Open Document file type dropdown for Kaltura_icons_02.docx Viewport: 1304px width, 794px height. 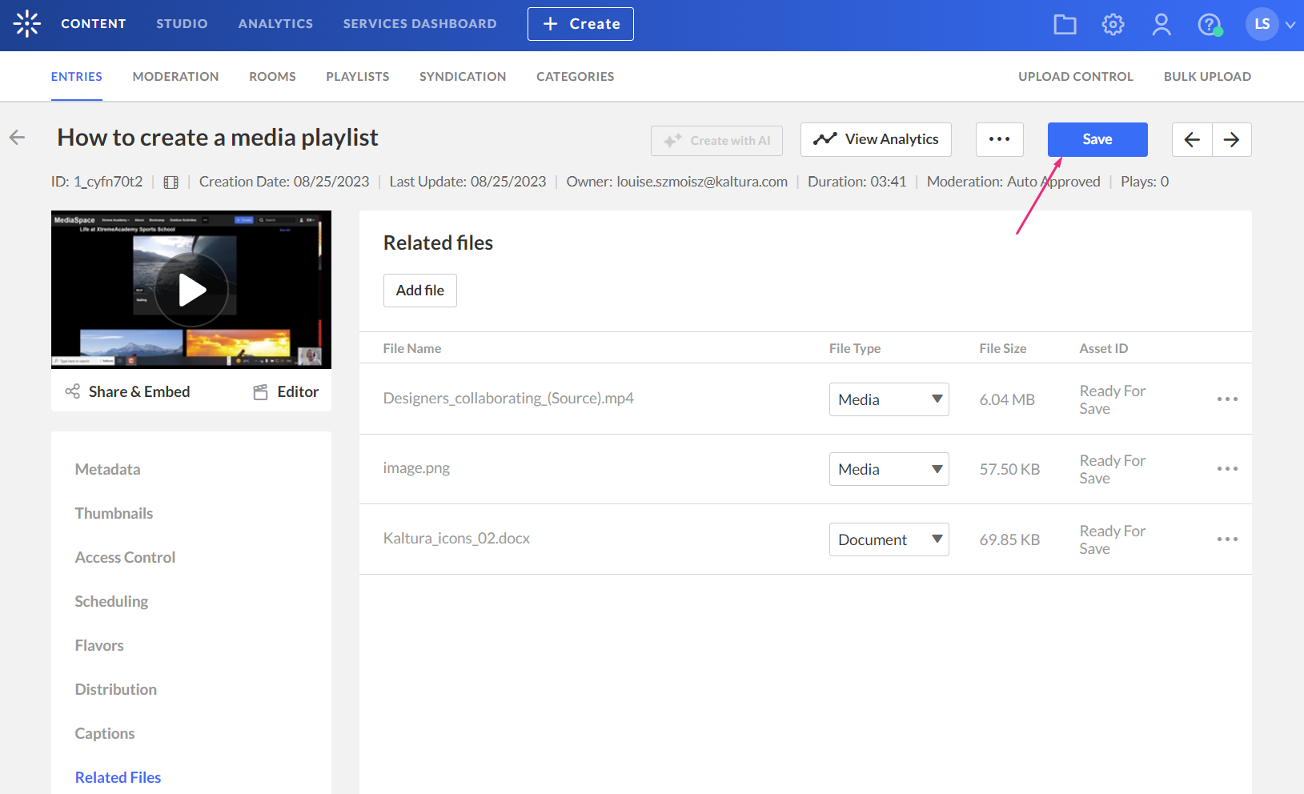pos(889,539)
